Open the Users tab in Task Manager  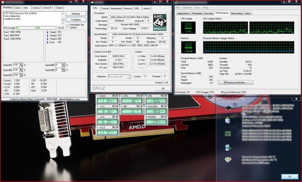pyautogui.click(x=248, y=13)
